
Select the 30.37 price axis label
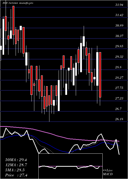coord(119,36)
